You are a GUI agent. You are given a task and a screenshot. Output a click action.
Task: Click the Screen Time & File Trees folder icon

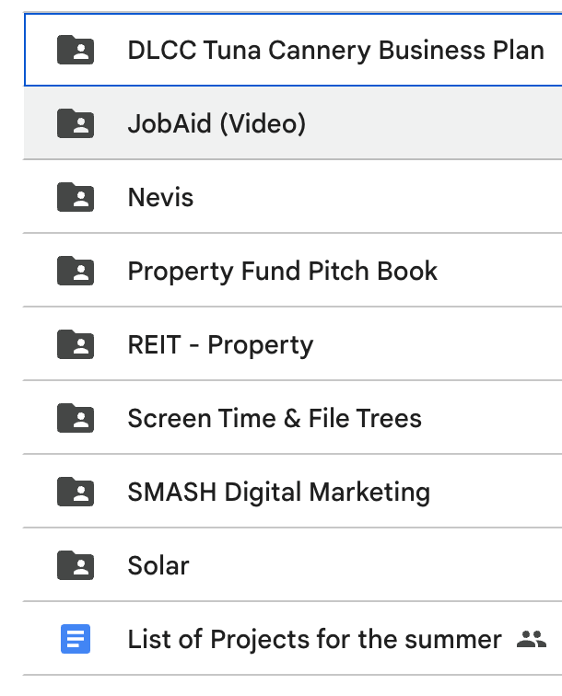(x=76, y=418)
